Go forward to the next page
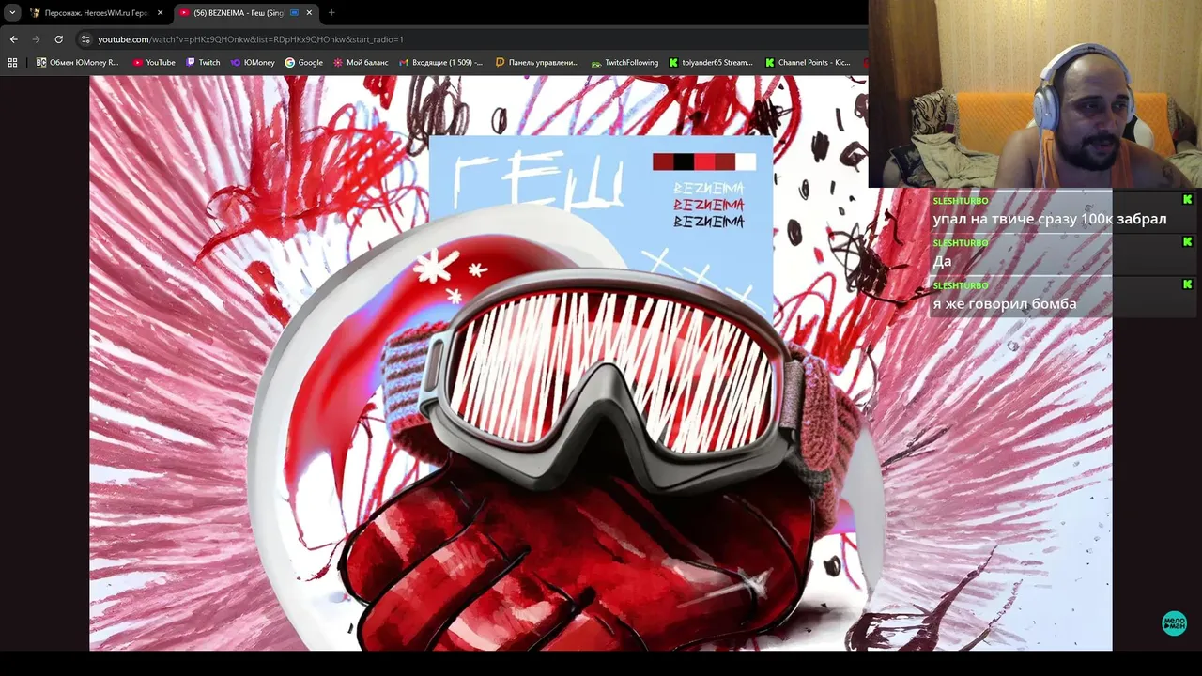Screen dimensions: 1202x676 pyautogui.click(x=36, y=39)
